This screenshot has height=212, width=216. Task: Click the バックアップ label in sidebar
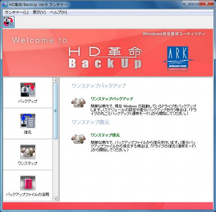(27, 101)
